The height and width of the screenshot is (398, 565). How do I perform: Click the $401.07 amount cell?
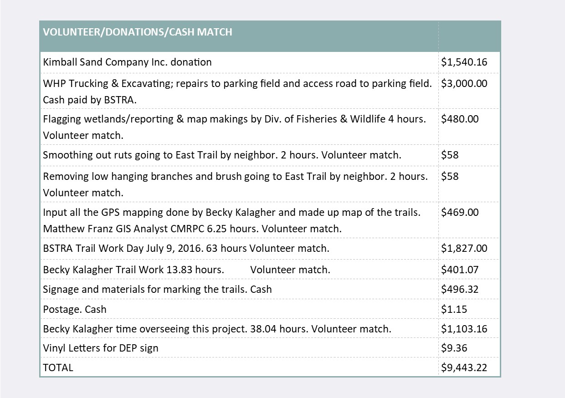[460, 270]
